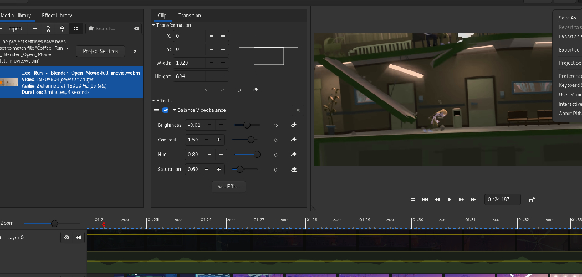Select Save As in the main menu
Viewport: 582px width, 277px height.
pyautogui.click(x=570, y=18)
